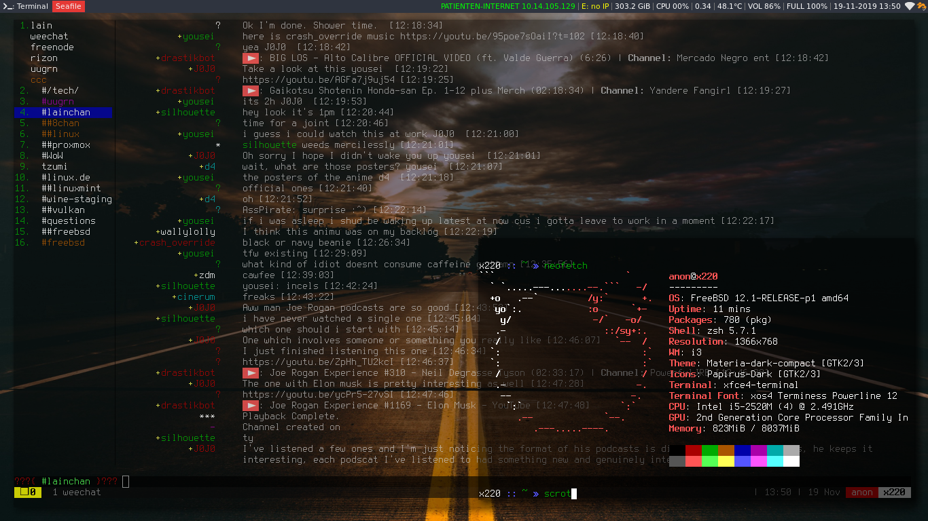The height and width of the screenshot is (521, 928).
Task: Open buffer 16 #freebsd in orange
Action: [63, 243]
